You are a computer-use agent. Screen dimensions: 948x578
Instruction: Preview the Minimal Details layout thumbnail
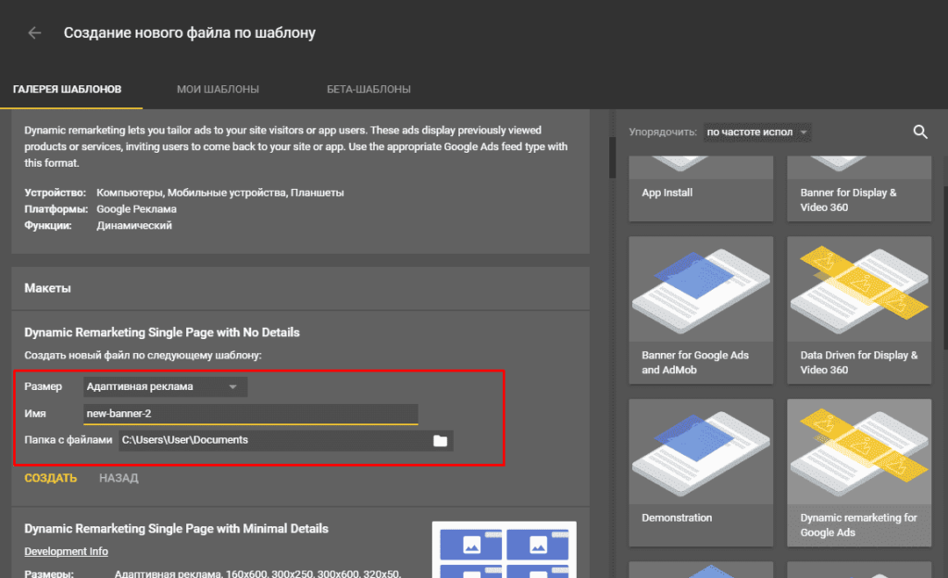(505, 549)
